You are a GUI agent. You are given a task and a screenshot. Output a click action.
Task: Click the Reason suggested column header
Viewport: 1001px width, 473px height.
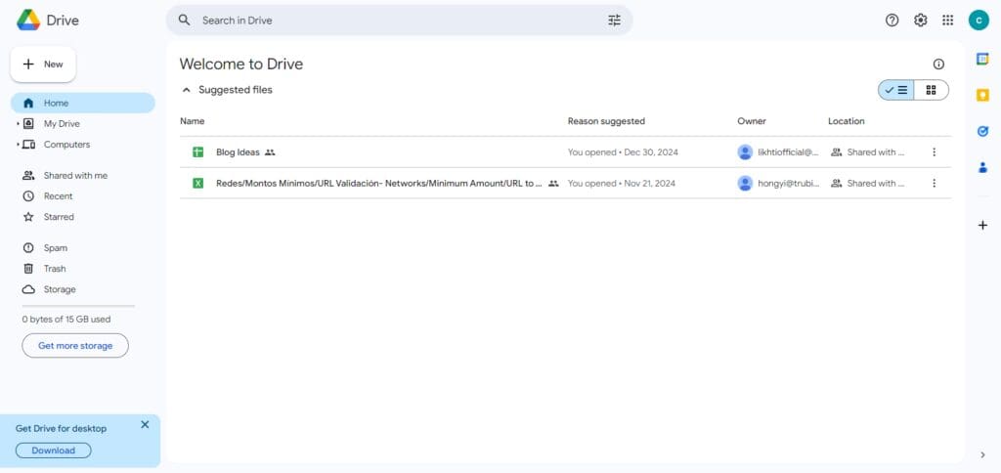(x=606, y=121)
